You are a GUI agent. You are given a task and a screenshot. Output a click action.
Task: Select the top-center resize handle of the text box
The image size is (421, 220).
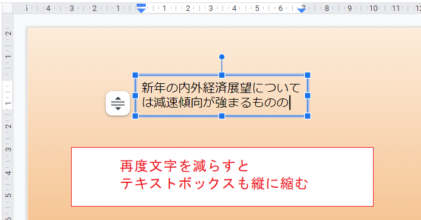[x=222, y=75]
